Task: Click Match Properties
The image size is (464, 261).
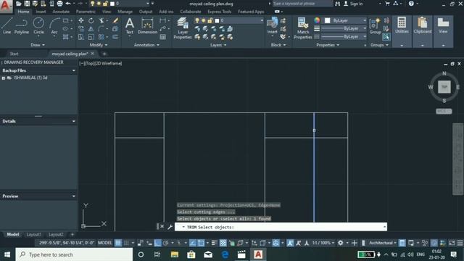Action: (303, 28)
